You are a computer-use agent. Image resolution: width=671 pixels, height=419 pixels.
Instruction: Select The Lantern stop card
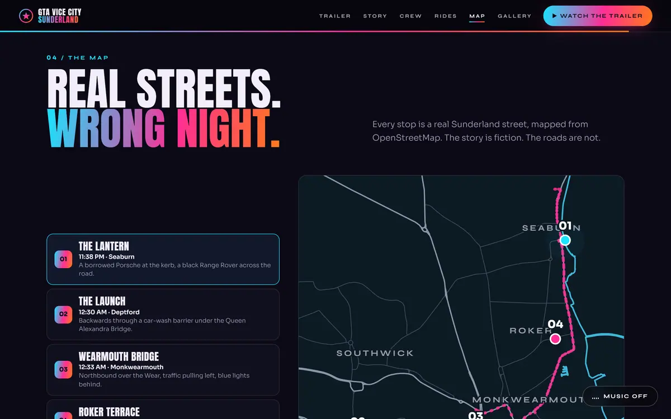coord(163,259)
